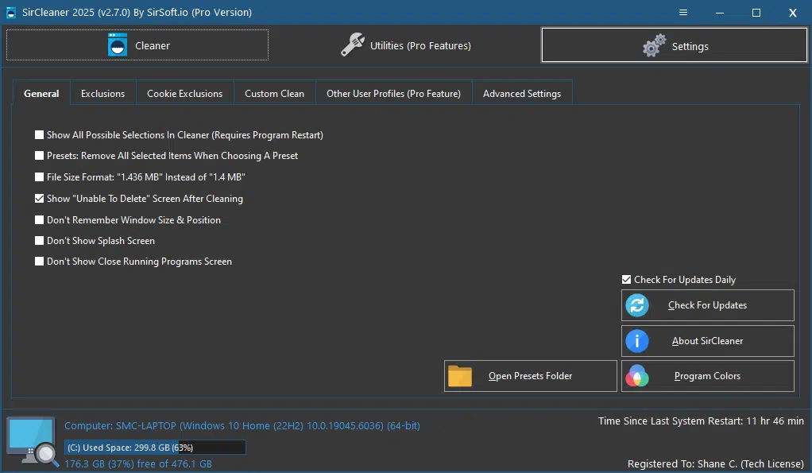Enable File Size Format 1.436 MB checkbox
Viewport: 812px width, 473px height.
point(40,177)
